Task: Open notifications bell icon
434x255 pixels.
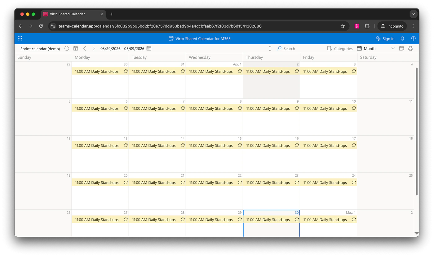Action: point(402,38)
